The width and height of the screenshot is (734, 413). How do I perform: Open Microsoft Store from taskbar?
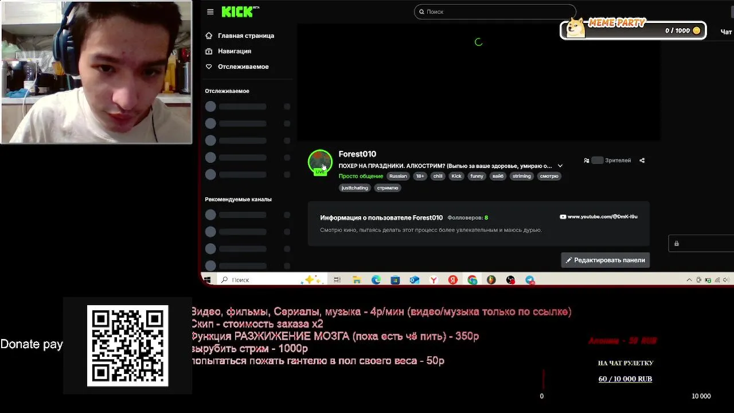pos(395,279)
